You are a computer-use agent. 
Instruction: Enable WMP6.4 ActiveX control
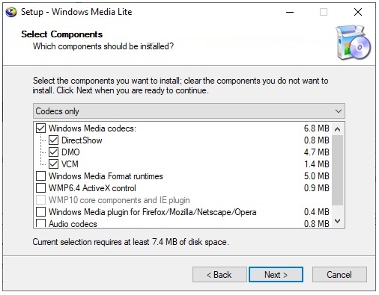40,188
